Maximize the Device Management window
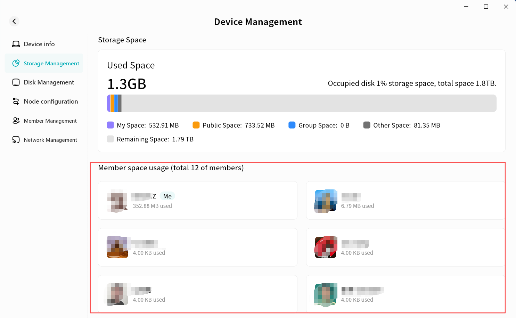The image size is (516, 318). [x=486, y=7]
